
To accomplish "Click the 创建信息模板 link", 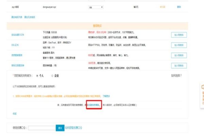I will [94, 105].
